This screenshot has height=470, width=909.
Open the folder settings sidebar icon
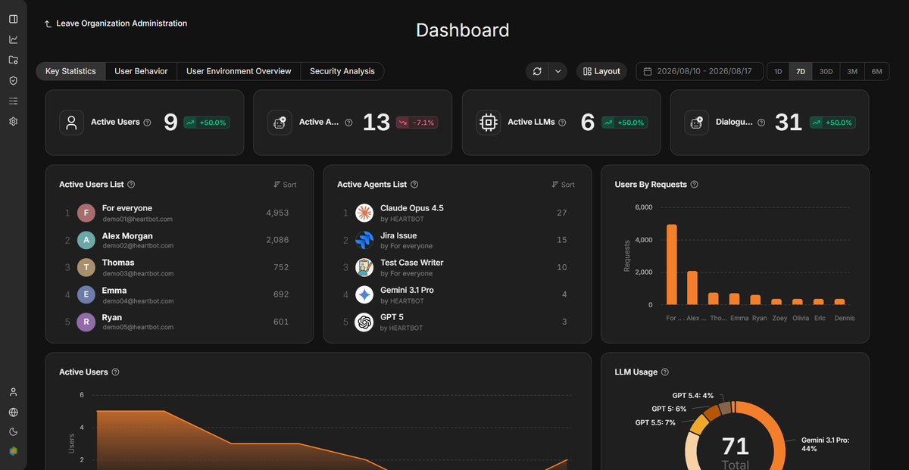pos(13,60)
